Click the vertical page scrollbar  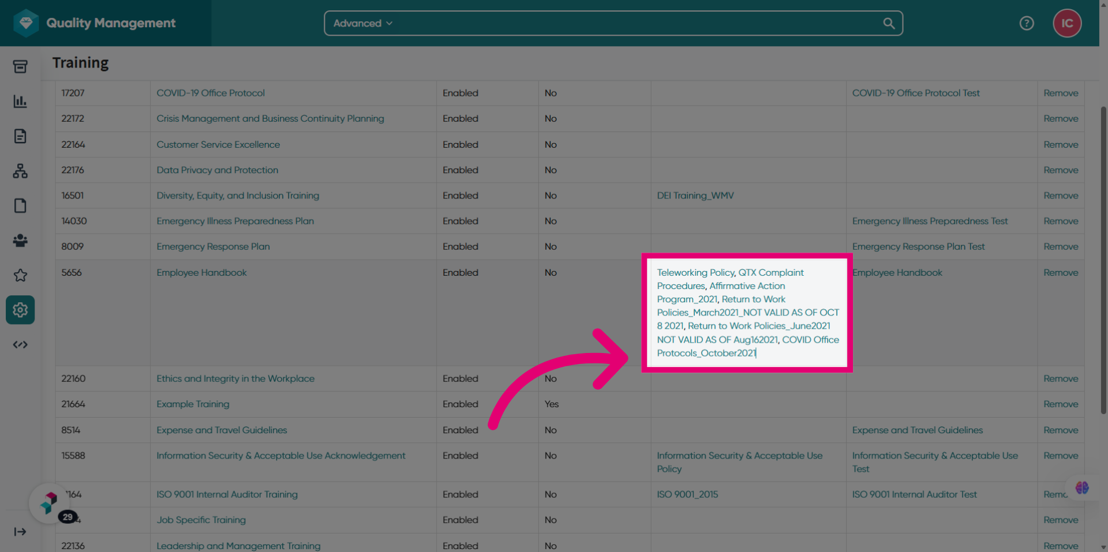coord(1103,260)
